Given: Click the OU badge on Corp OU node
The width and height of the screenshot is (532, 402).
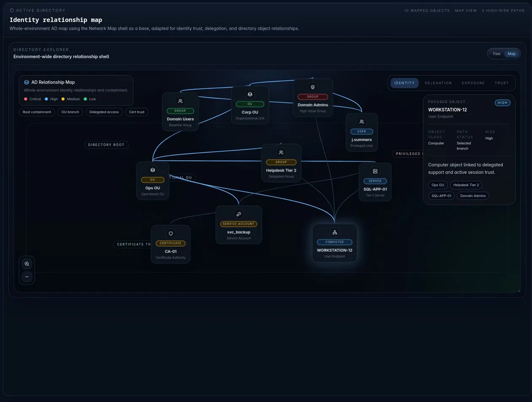Looking at the screenshot, I should pos(250,104).
